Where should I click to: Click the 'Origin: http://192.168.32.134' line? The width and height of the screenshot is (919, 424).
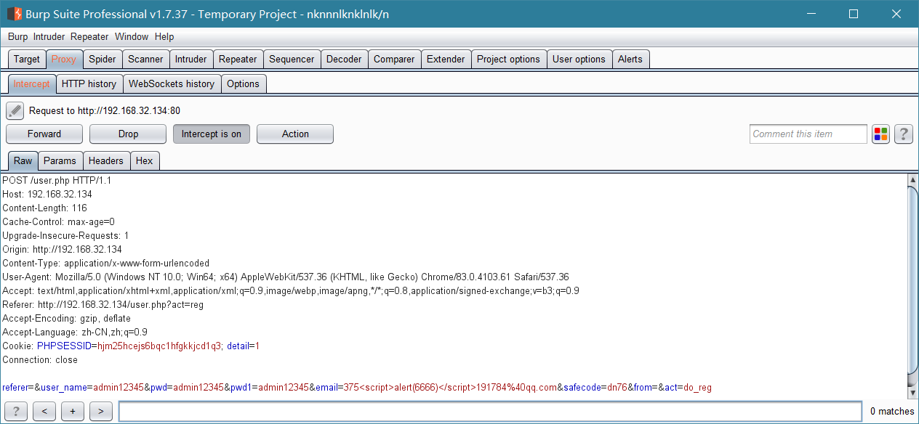click(62, 249)
